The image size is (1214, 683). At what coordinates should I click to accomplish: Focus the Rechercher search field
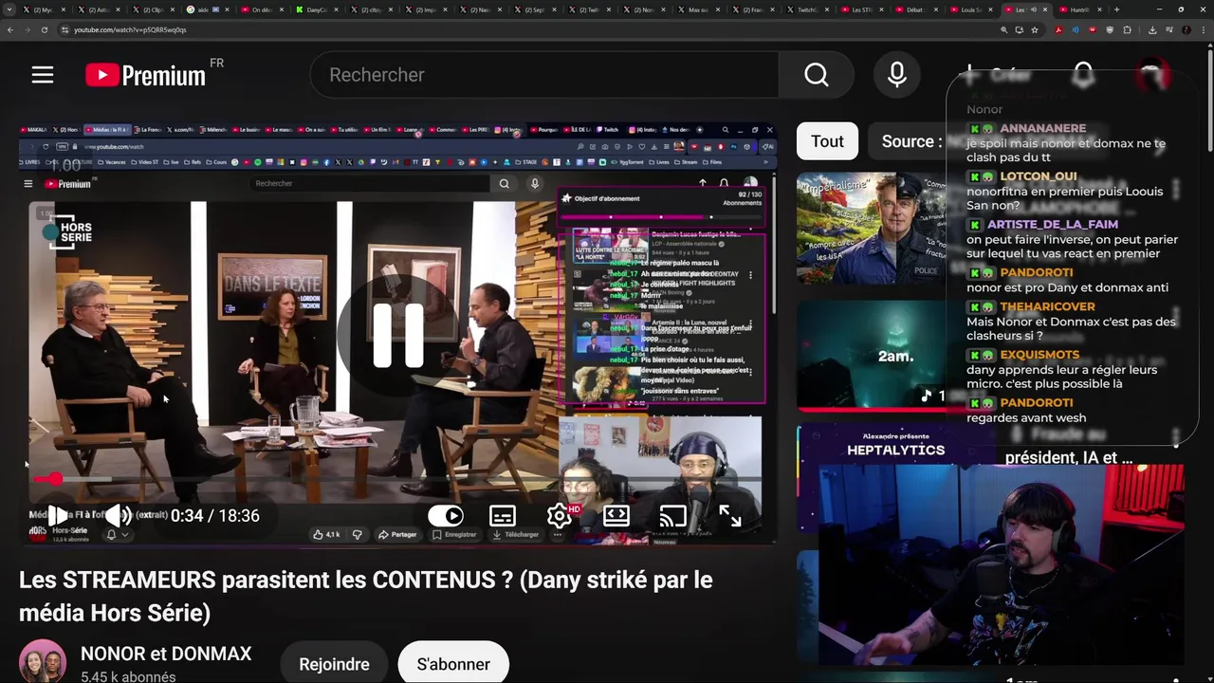[544, 75]
